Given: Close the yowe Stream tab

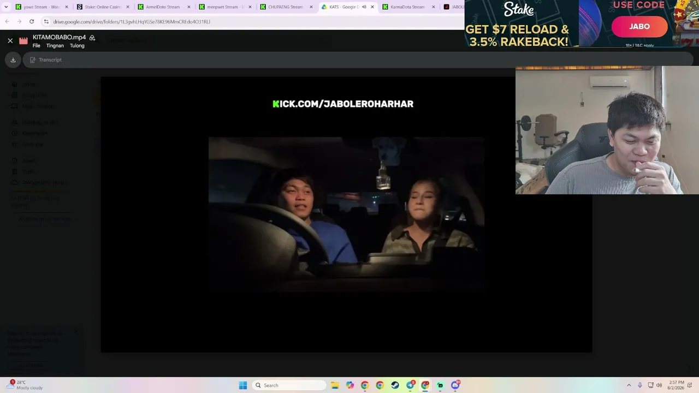Looking at the screenshot, I should coord(67,7).
